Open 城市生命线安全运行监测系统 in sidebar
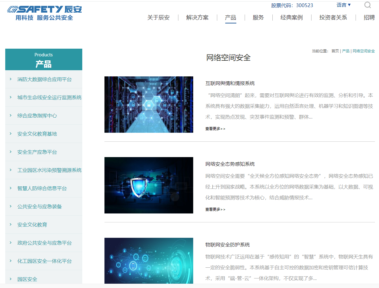Image resolution: width=379 pixels, height=288 pixels. [49, 98]
